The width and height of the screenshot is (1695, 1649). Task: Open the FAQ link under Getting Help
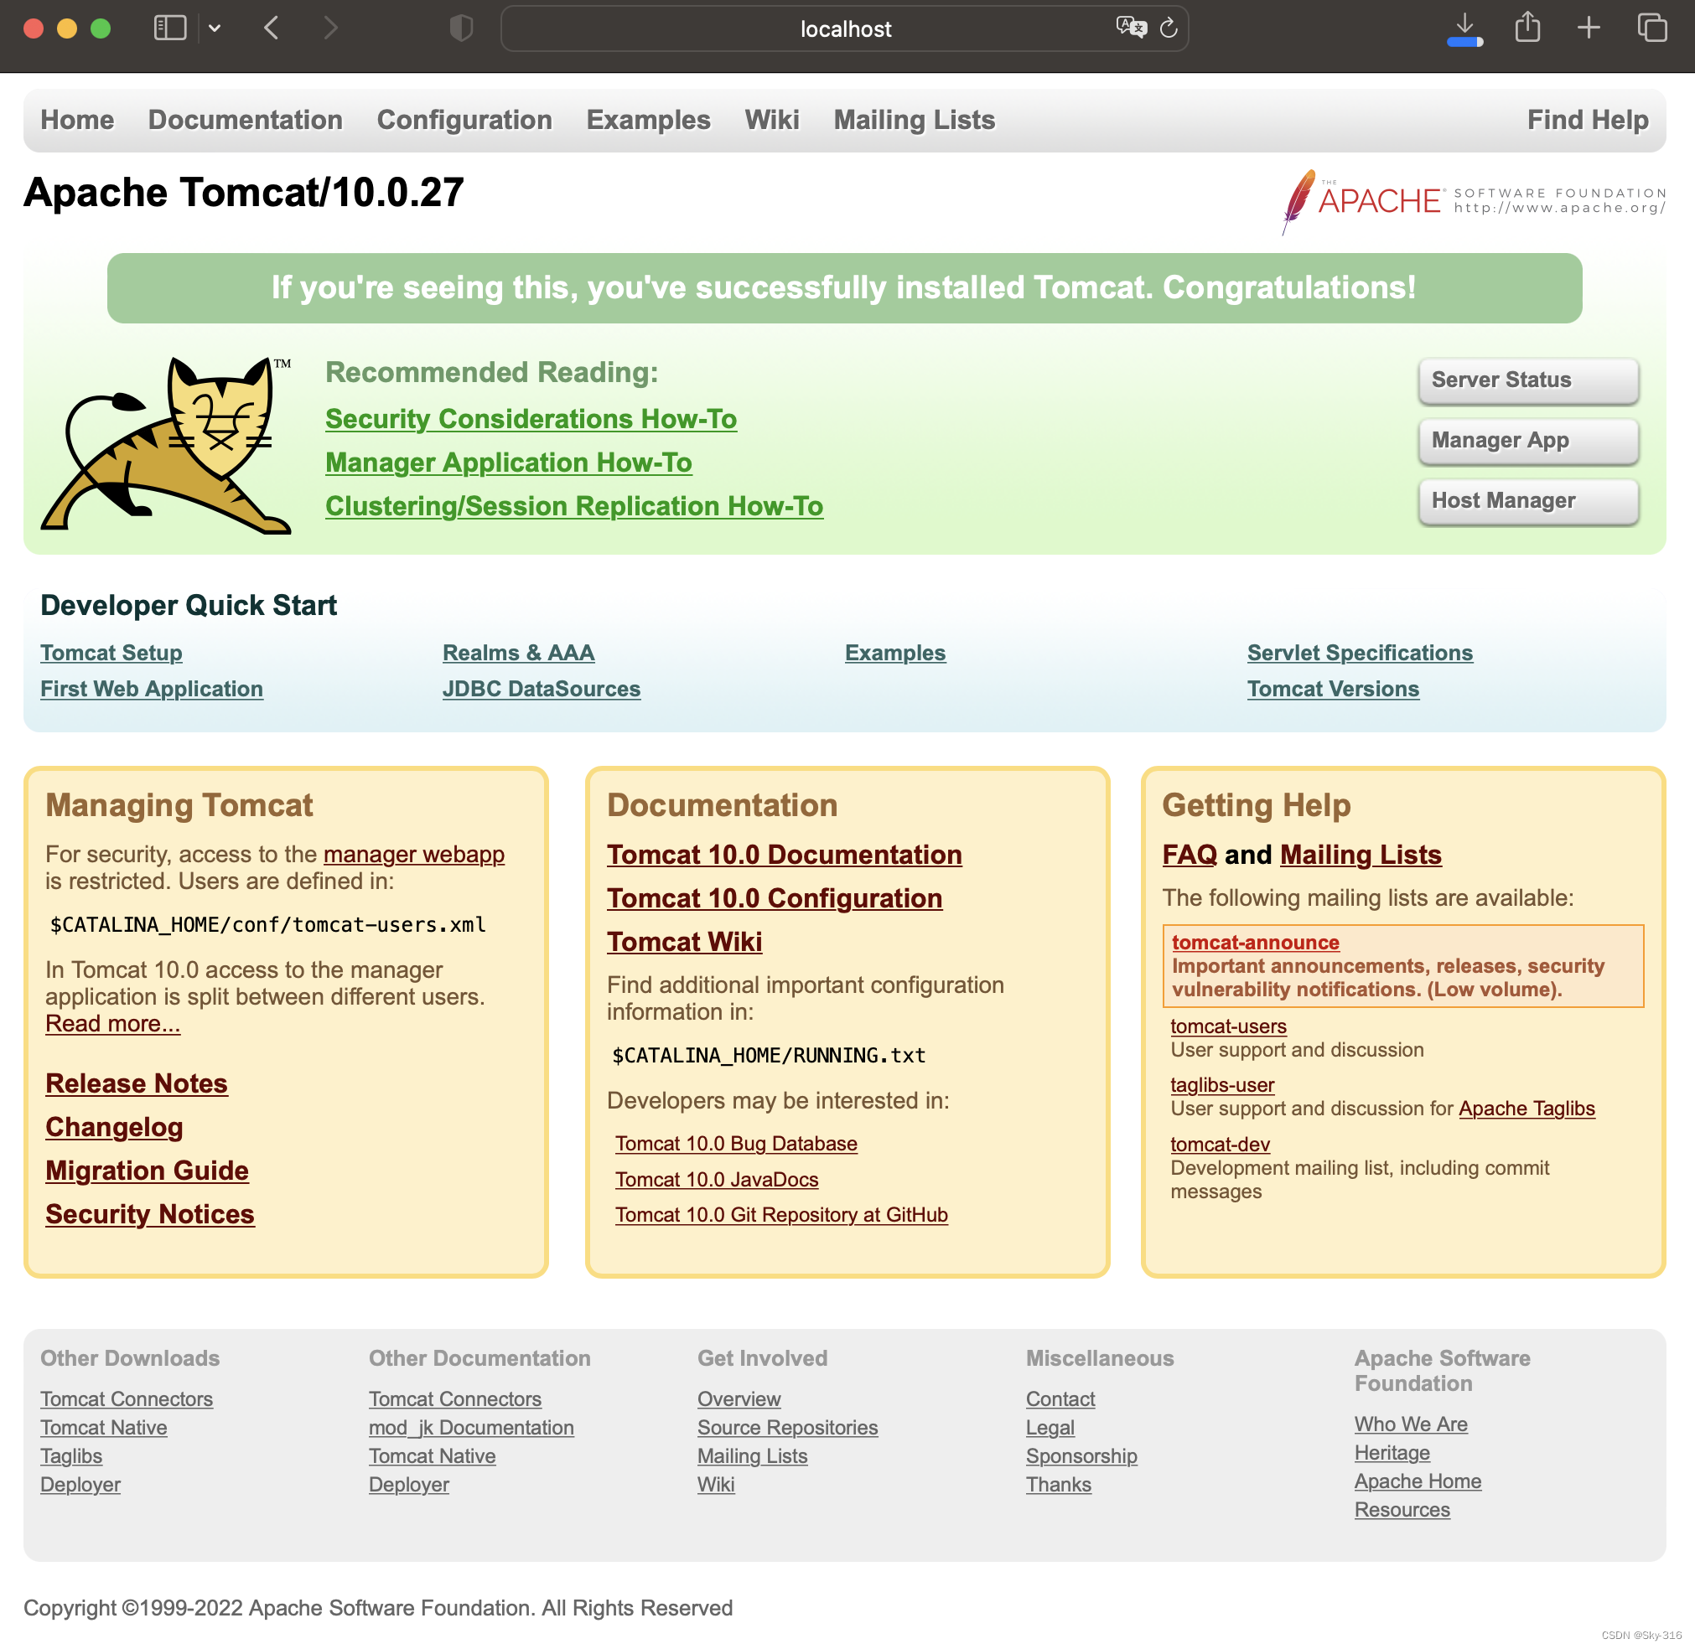pyautogui.click(x=1189, y=855)
